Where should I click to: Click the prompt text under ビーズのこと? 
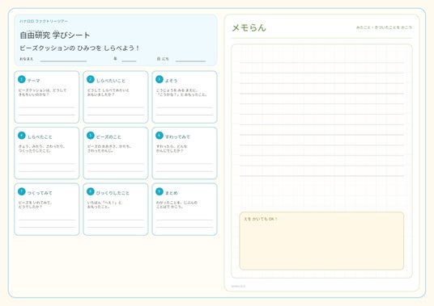(109, 149)
